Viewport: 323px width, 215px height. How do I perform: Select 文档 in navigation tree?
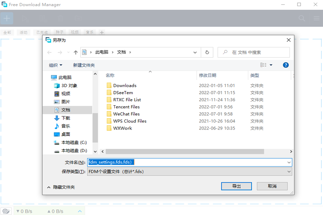tap(67, 110)
